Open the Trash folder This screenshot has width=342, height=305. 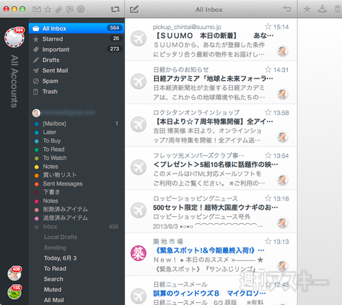[76, 92]
